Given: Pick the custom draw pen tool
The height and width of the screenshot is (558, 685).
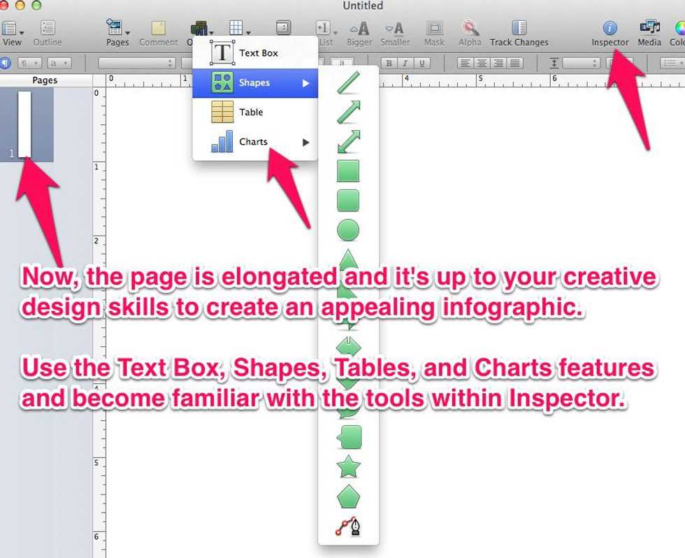Looking at the screenshot, I should pyautogui.click(x=348, y=527).
